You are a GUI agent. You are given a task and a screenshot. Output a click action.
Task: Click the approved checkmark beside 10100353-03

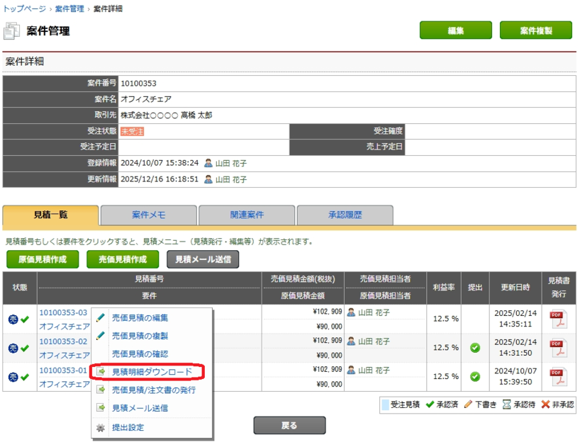(25, 318)
